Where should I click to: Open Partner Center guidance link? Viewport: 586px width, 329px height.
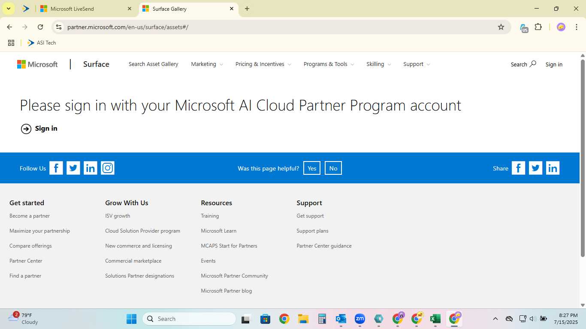tap(324, 246)
